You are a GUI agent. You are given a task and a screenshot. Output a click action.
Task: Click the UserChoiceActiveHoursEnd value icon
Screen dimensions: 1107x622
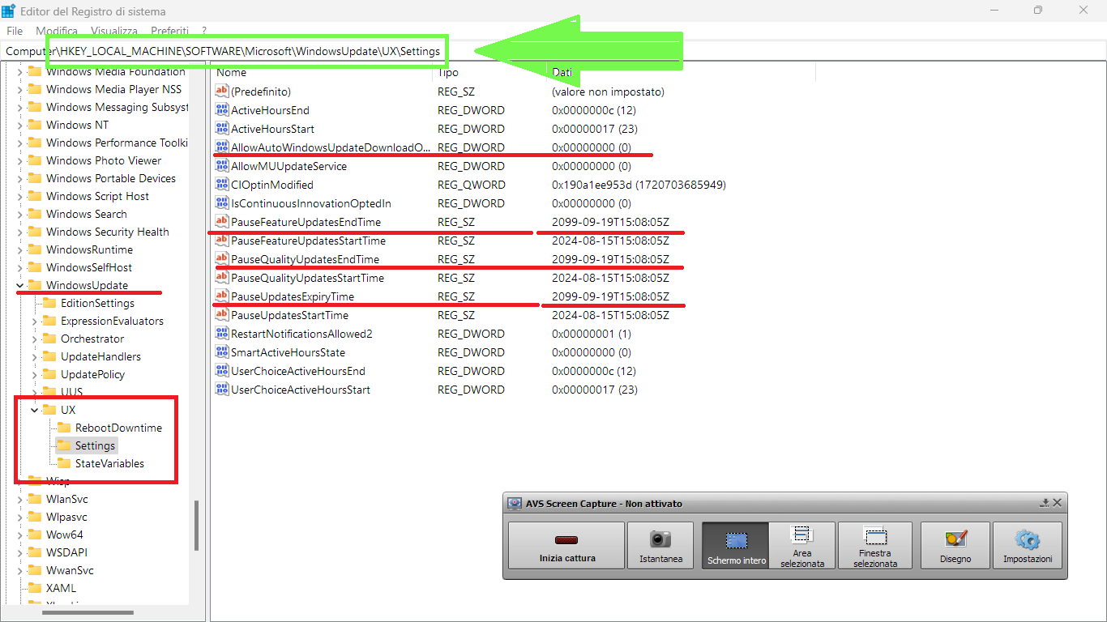[222, 371]
